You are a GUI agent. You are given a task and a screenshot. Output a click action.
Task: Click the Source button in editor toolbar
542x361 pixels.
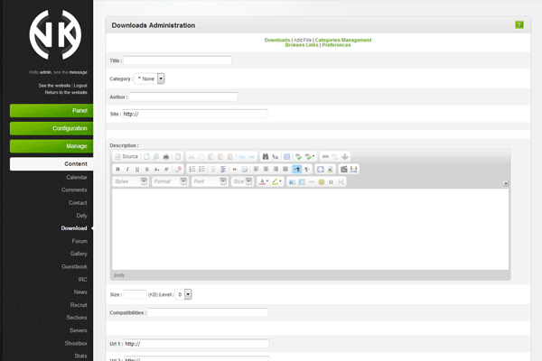coord(126,156)
